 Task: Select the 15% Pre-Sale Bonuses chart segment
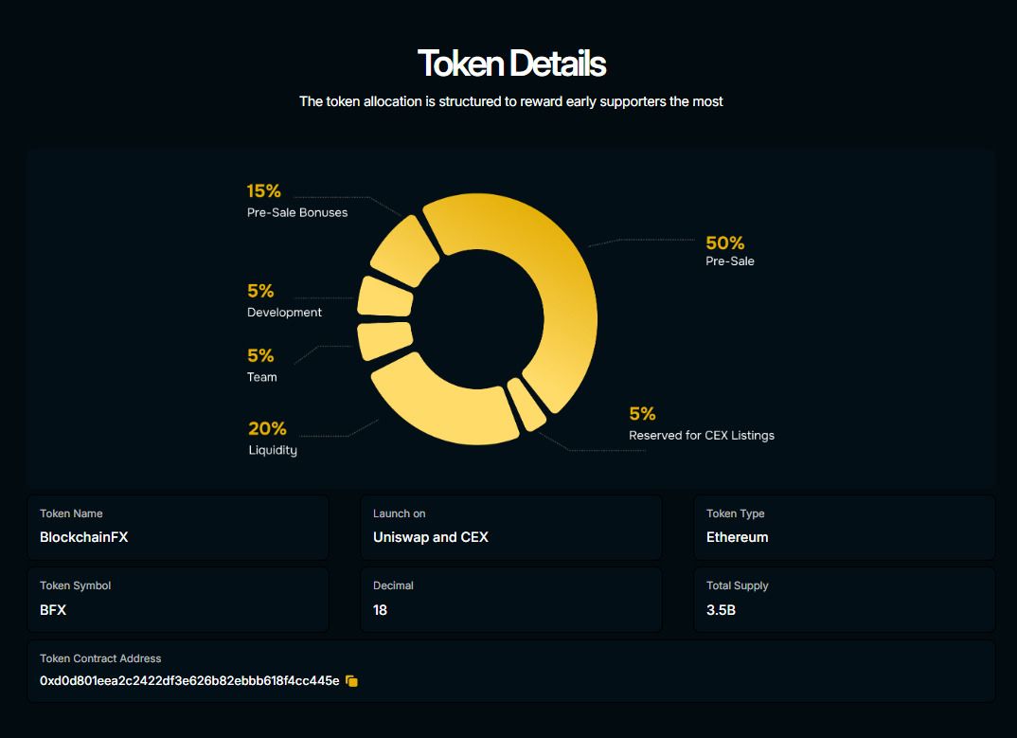[404, 252]
